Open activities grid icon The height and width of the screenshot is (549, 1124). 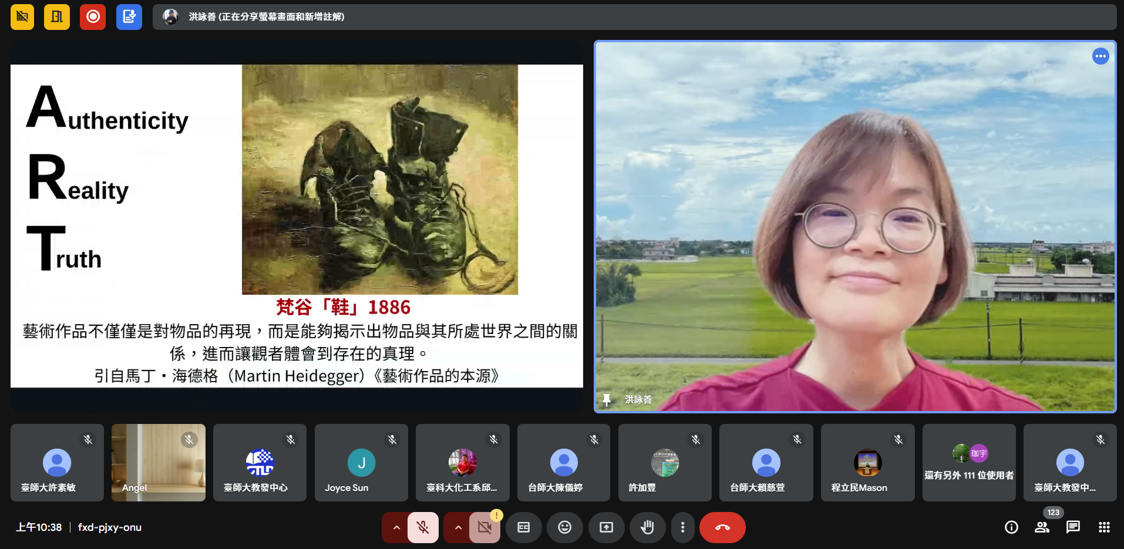[x=1104, y=527]
